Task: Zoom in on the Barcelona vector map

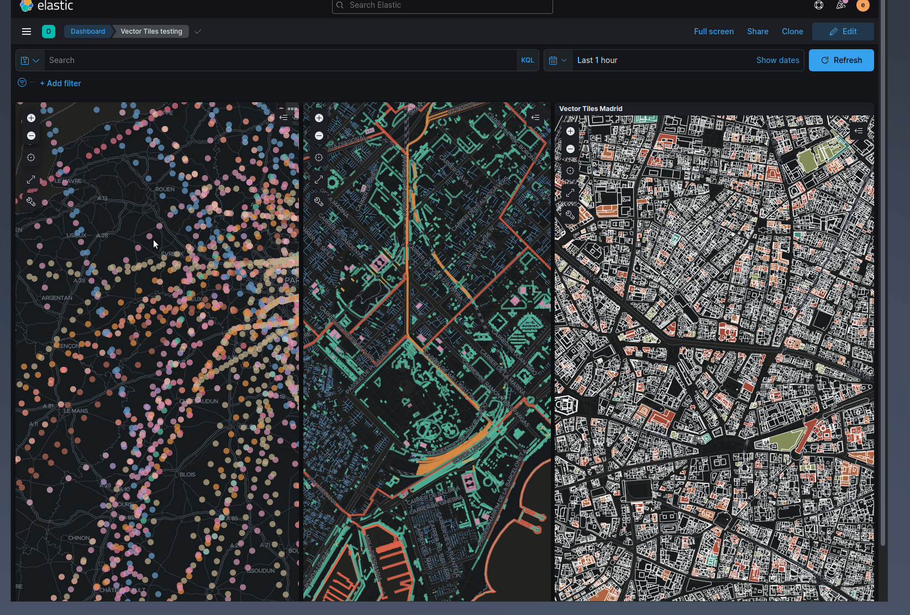Action: click(x=319, y=118)
